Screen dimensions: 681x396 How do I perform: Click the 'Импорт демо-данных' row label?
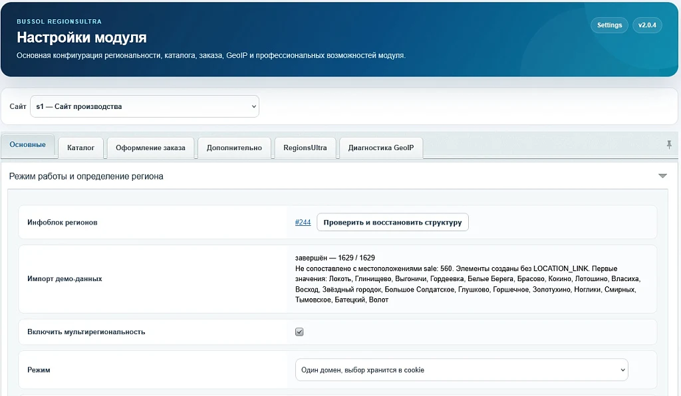(x=65, y=279)
